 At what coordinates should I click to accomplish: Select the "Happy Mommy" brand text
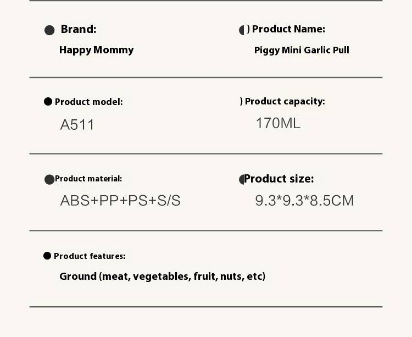pyautogui.click(x=97, y=50)
